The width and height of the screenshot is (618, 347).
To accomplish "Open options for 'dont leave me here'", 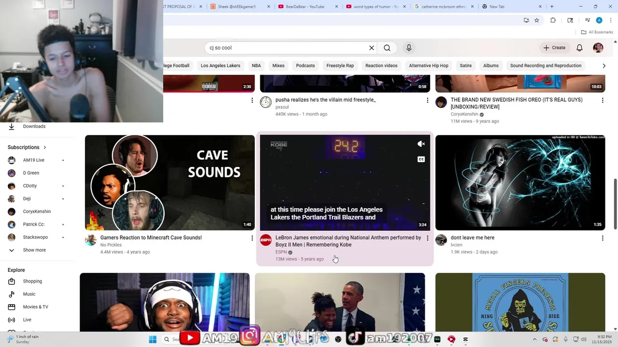I will [x=603, y=238].
